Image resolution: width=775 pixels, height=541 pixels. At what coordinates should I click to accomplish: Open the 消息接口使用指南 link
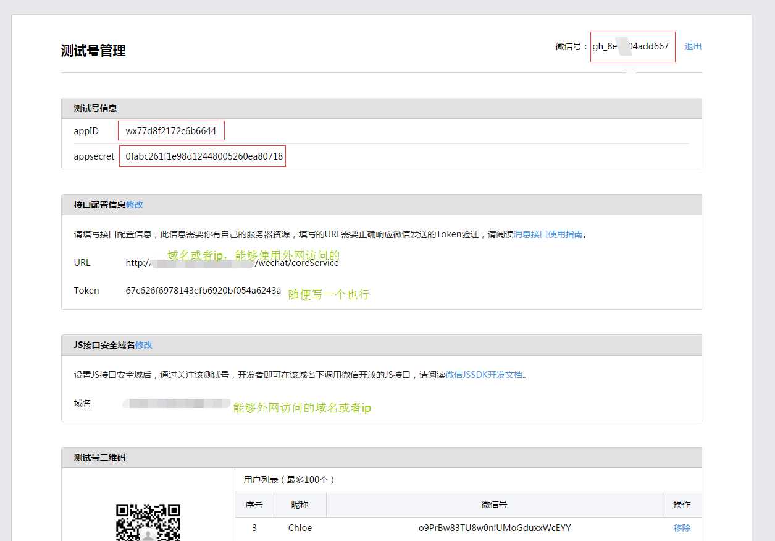548,234
